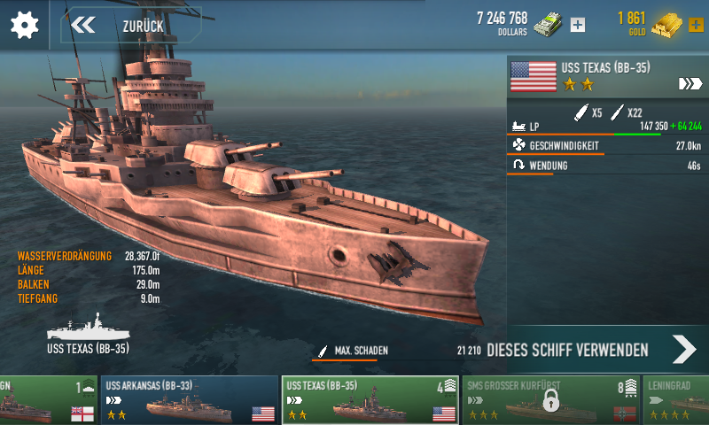Image resolution: width=709 pixels, height=425 pixels.
Task: Expand ship details via white arrows icon
Action: coord(690,83)
